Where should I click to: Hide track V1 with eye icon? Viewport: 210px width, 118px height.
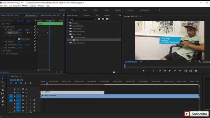point(27,96)
